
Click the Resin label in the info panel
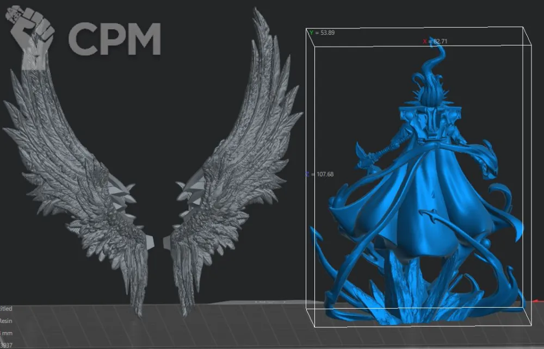(x=6, y=321)
